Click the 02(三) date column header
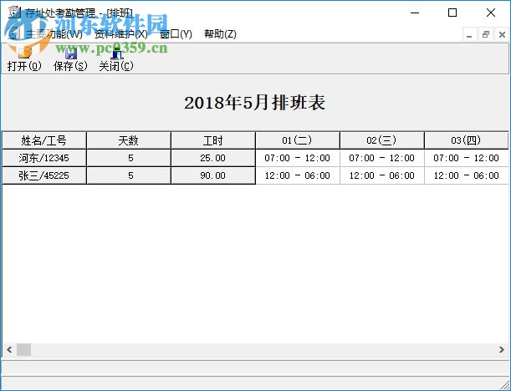 [381, 140]
